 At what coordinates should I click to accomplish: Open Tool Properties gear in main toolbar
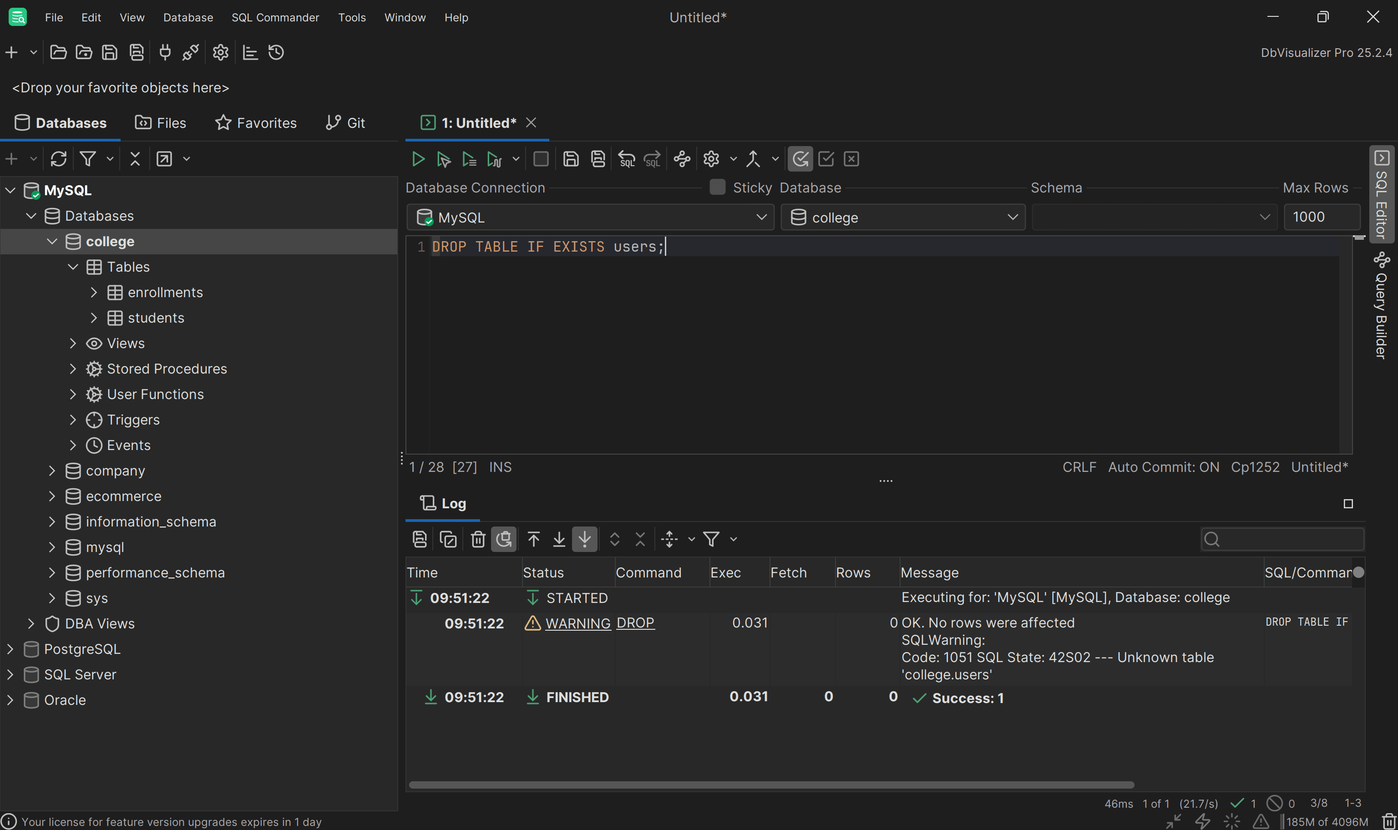[x=220, y=53]
